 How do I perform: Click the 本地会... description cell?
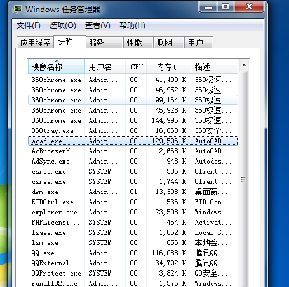(x=211, y=242)
